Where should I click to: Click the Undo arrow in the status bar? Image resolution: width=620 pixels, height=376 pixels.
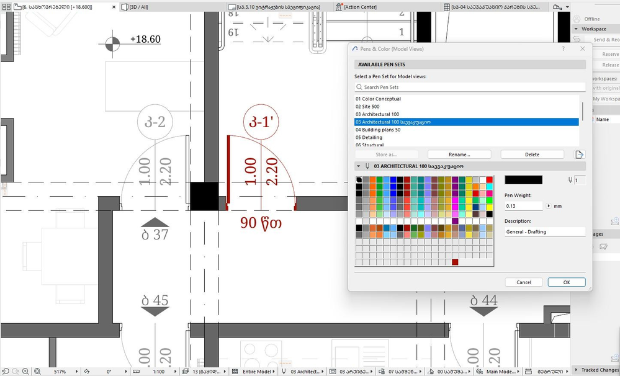coord(6,371)
